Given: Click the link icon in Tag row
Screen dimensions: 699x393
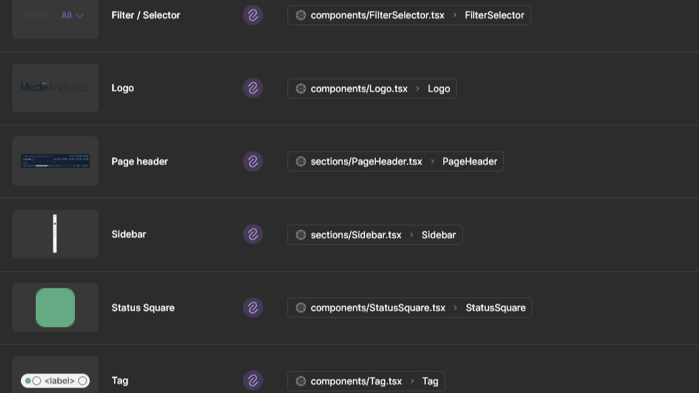Looking at the screenshot, I should pos(253,380).
